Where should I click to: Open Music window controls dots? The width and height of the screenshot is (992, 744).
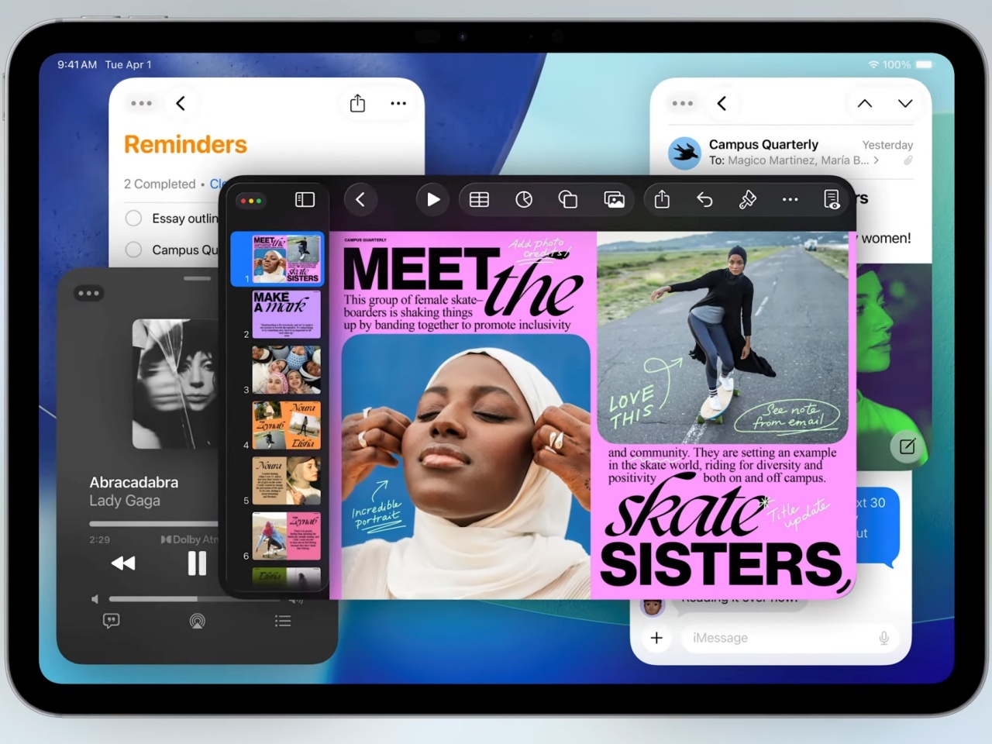click(x=88, y=293)
